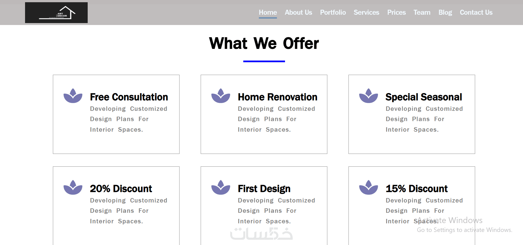This screenshot has height=245, width=523.
Task: Click the lotus icon beside Special Seasonal
Action: pyautogui.click(x=369, y=96)
